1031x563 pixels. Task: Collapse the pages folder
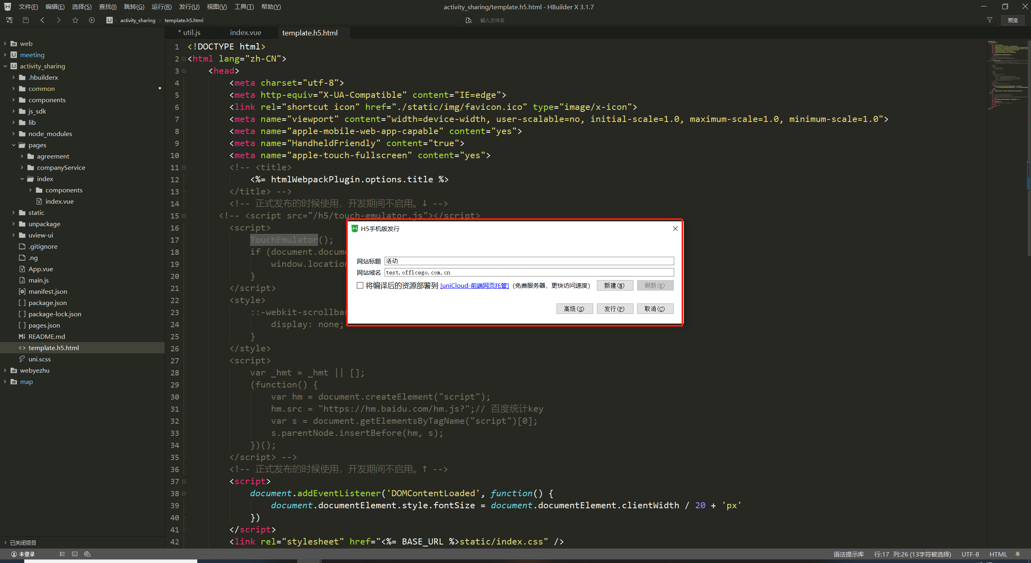point(13,145)
